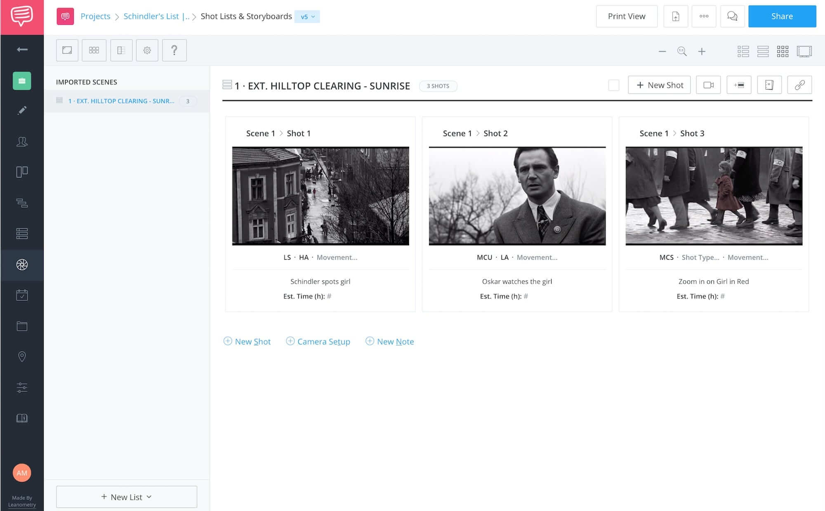Open Shot 3 girl in red thumbnail
The height and width of the screenshot is (511, 825).
(714, 196)
